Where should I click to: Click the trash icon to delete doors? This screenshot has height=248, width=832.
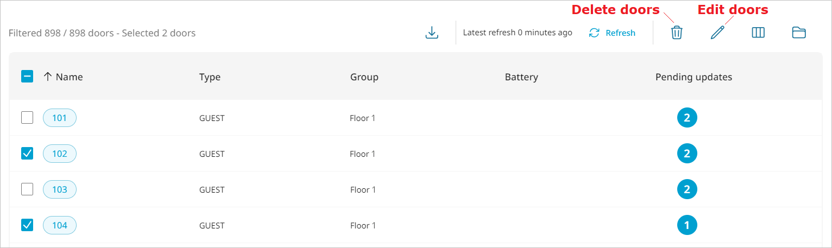[676, 33]
